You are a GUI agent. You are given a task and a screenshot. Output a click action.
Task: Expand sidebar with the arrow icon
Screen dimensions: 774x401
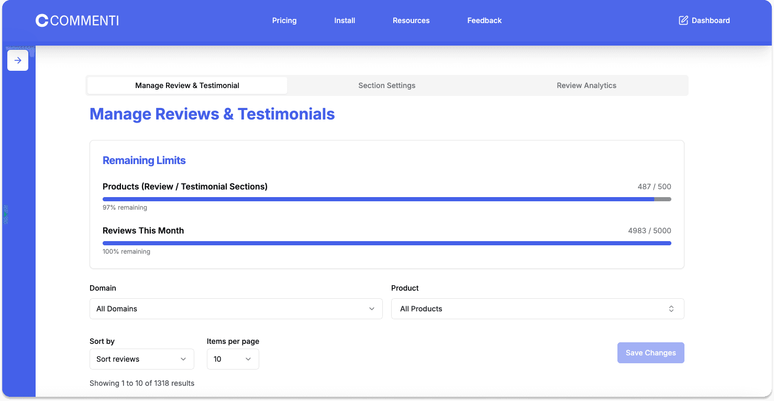pos(18,60)
